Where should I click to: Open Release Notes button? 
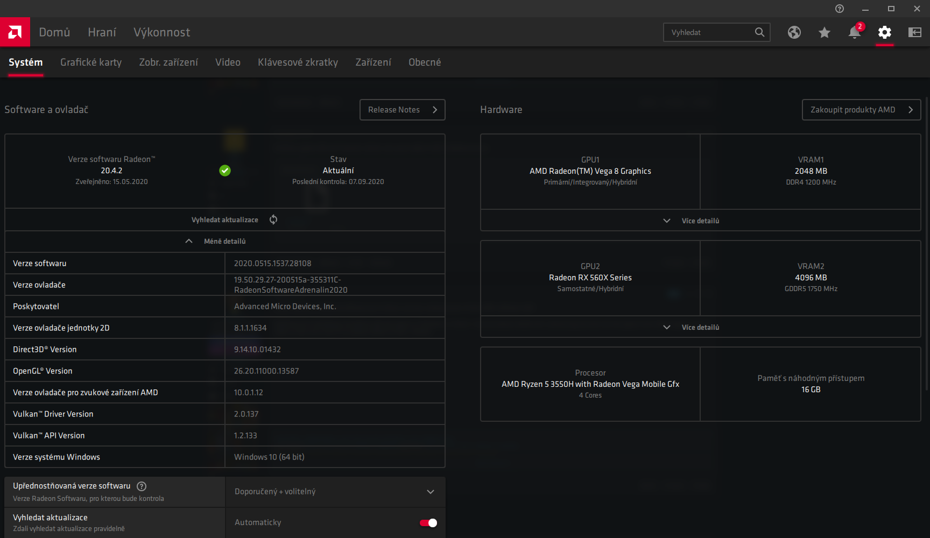402,110
